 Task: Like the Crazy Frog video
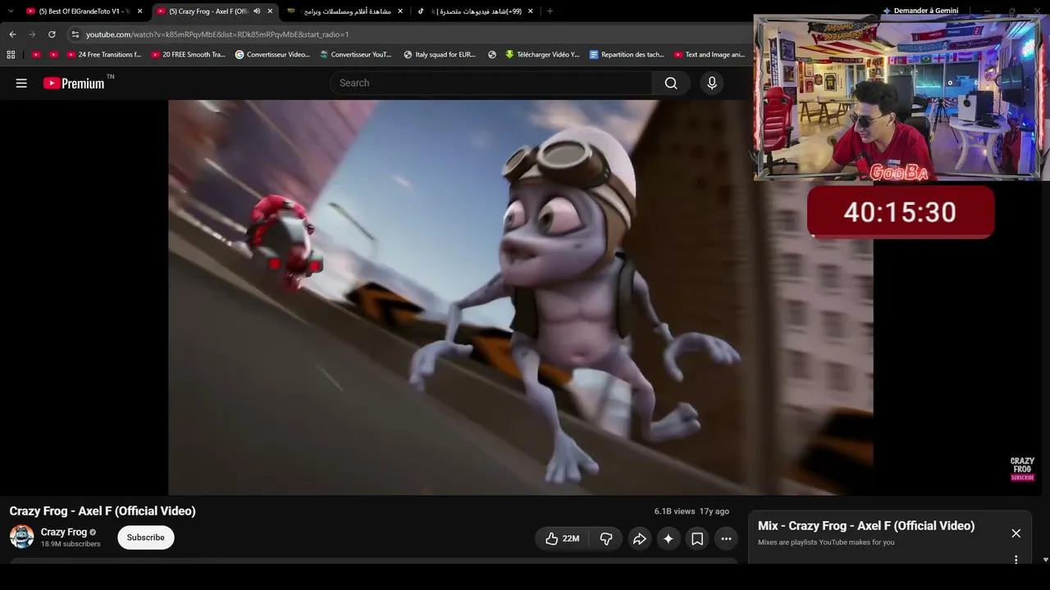(x=562, y=538)
